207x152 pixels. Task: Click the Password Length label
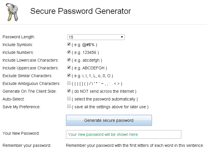click(19, 37)
